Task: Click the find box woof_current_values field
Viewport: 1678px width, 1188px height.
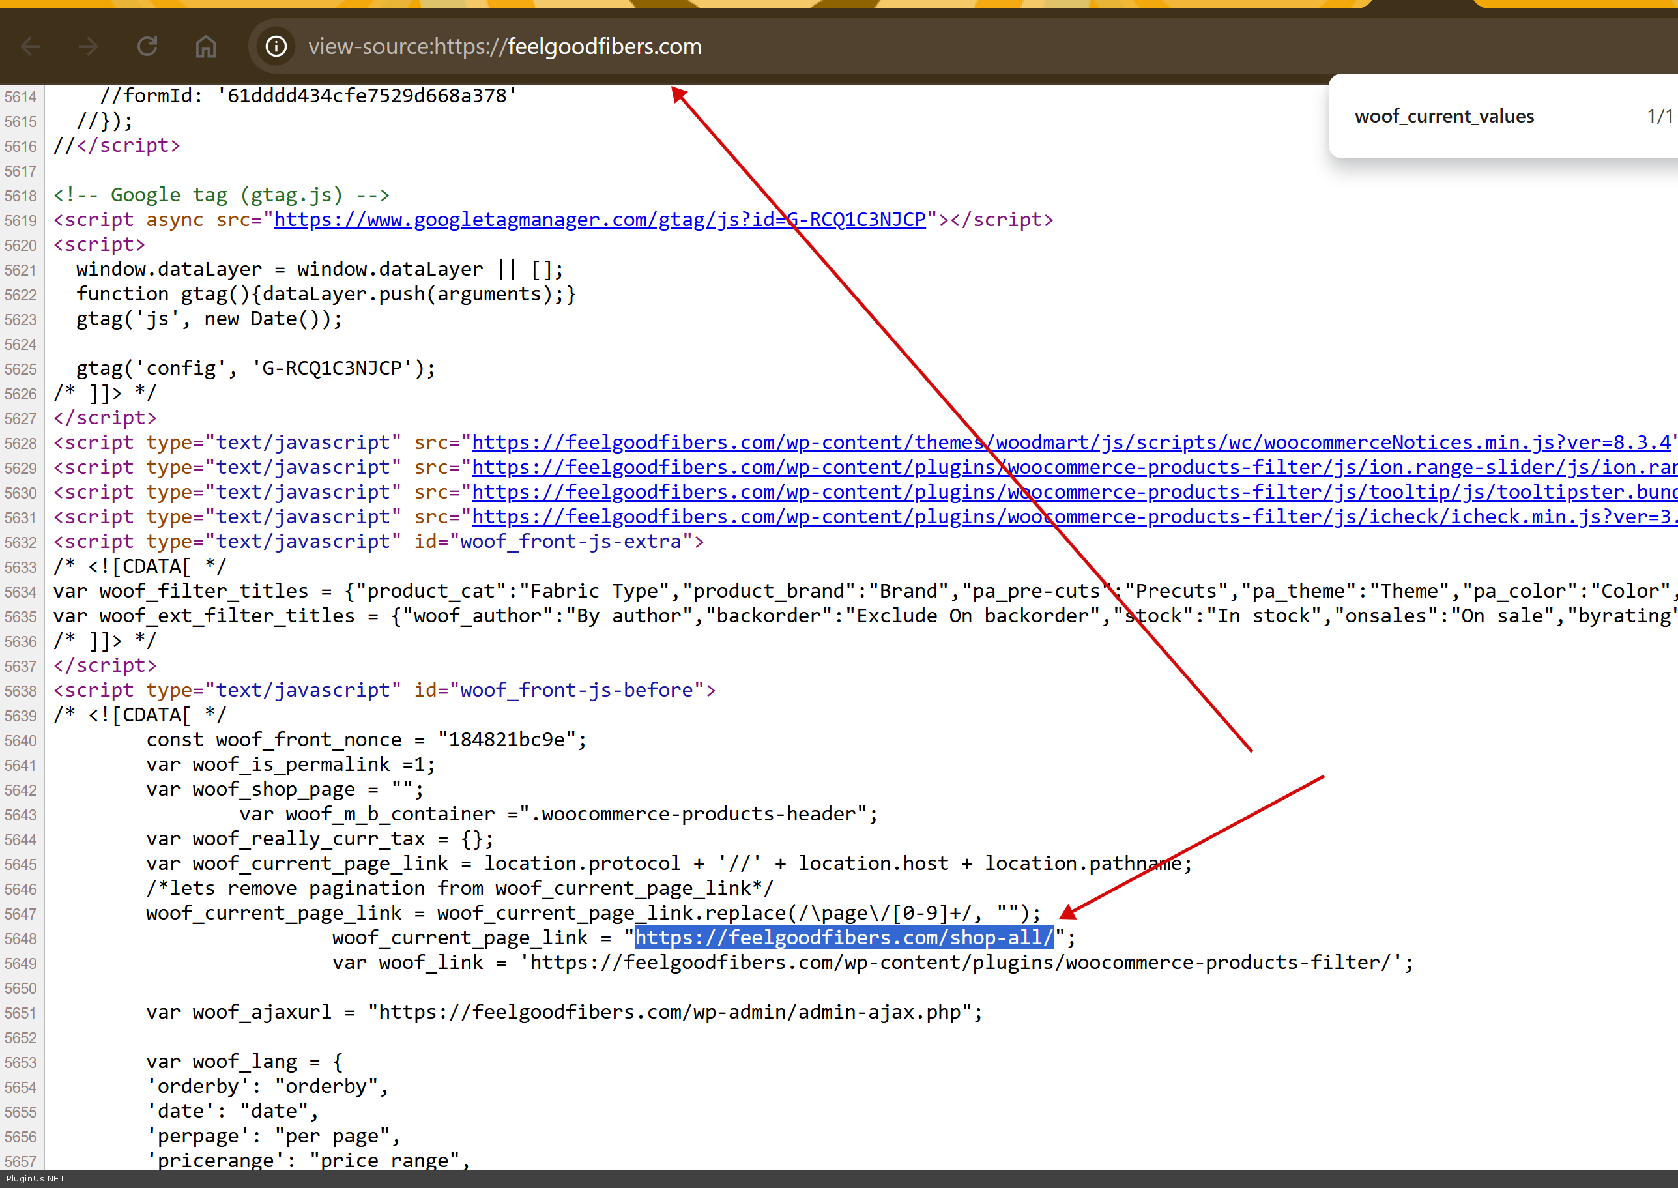Action: pos(1444,116)
